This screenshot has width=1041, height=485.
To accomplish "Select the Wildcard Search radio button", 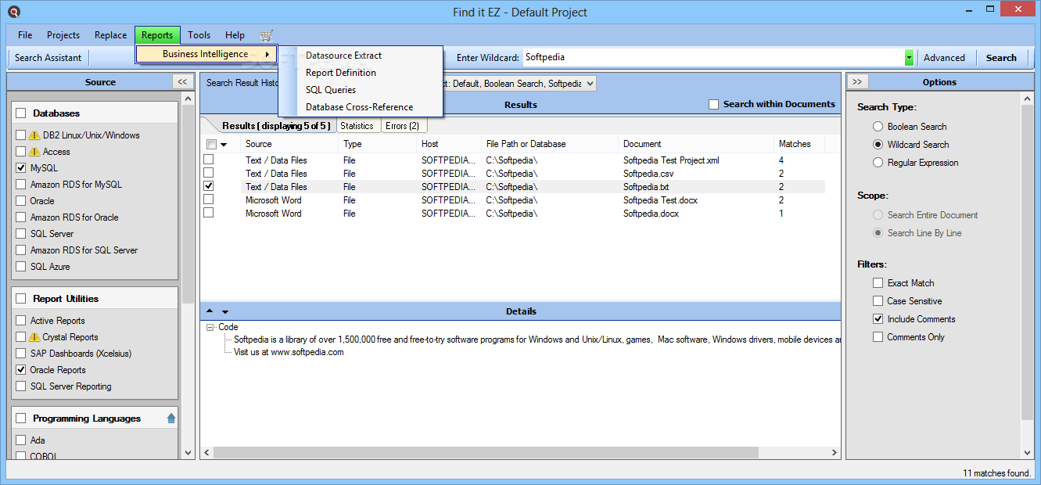I will [x=878, y=145].
